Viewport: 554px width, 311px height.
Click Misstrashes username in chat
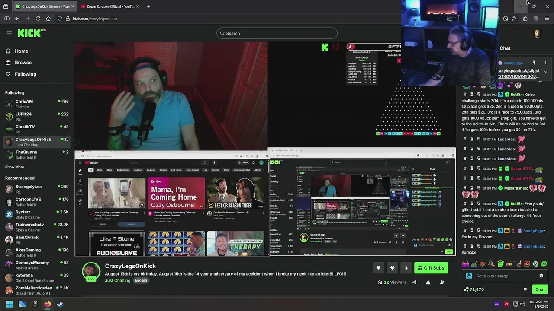click(516, 188)
